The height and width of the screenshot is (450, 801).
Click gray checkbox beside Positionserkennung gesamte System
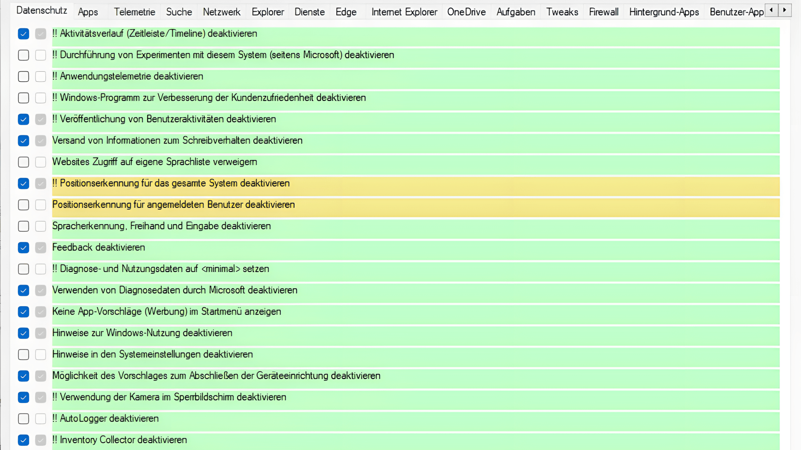40,183
